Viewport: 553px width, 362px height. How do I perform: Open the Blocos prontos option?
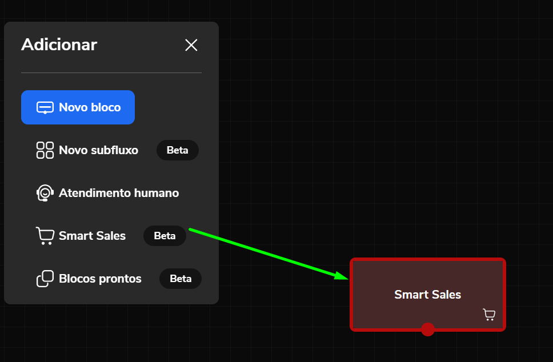coord(100,279)
